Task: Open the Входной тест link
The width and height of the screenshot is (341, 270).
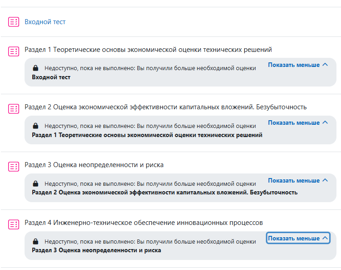Action: point(45,22)
